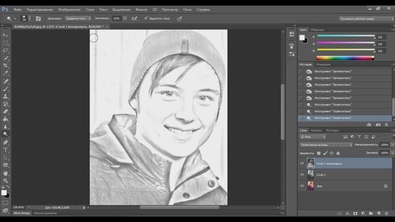Click tablet pressure icon in options bar
Screen dimensions: 395x222
[180, 18]
